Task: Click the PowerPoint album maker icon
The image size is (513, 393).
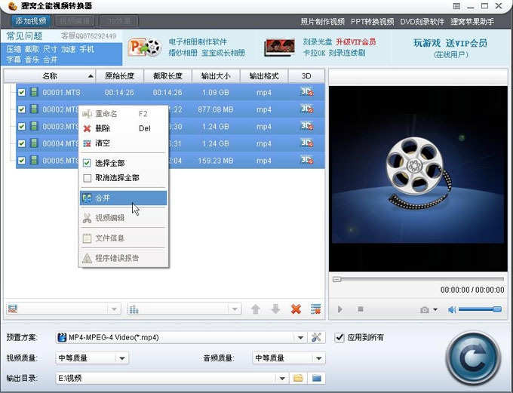Action: pyautogui.click(x=145, y=48)
